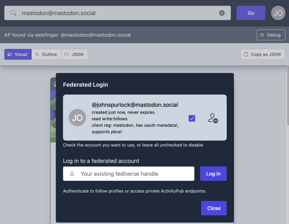The width and height of the screenshot is (289, 224).
Task: Select the @johnspurlock@mastodon.social handle text
Action: click(x=135, y=105)
